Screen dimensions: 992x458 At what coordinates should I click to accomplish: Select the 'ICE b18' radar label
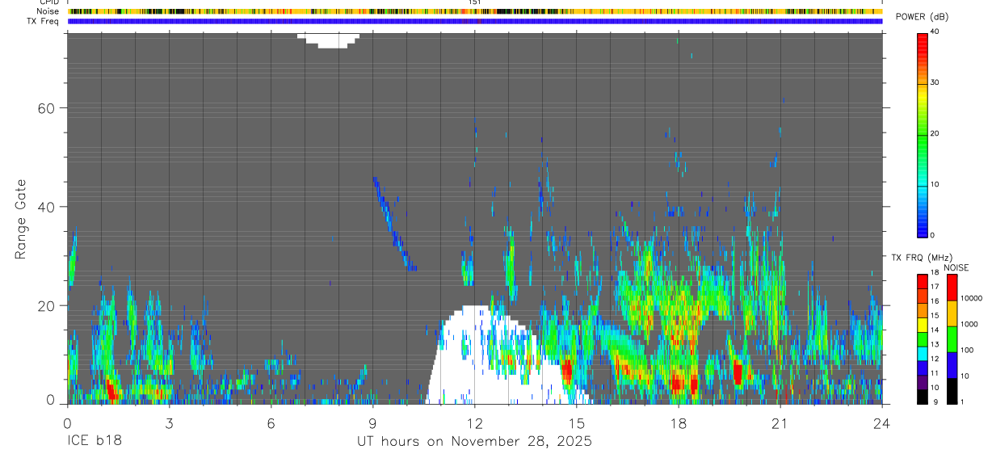94,441
